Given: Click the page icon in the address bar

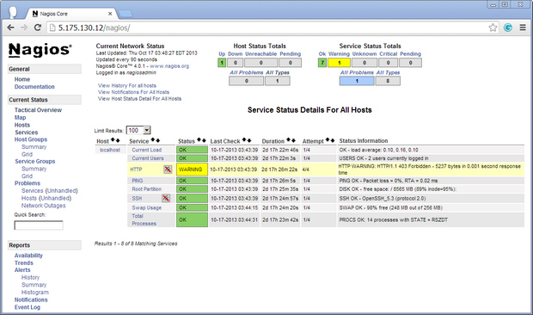Looking at the screenshot, I should coord(52,28).
